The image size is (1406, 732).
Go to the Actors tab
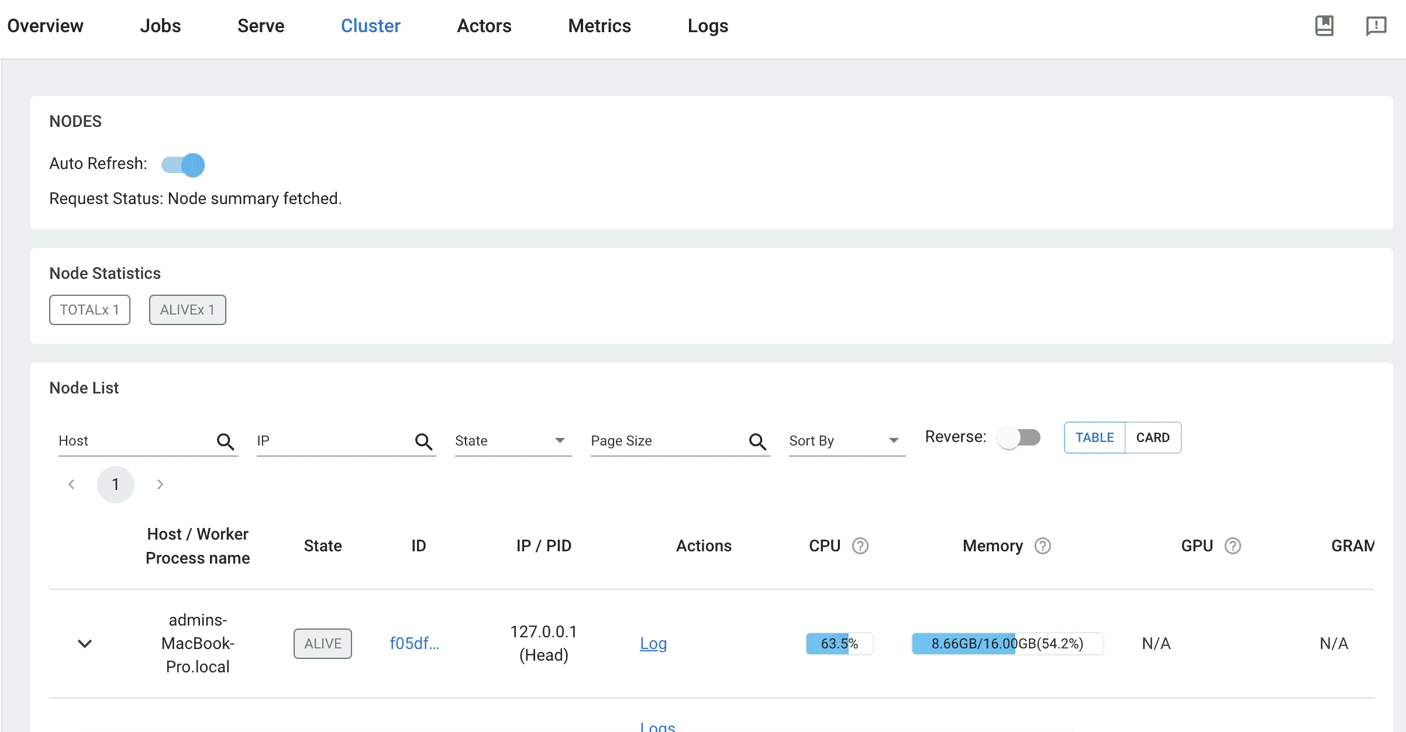coord(484,26)
